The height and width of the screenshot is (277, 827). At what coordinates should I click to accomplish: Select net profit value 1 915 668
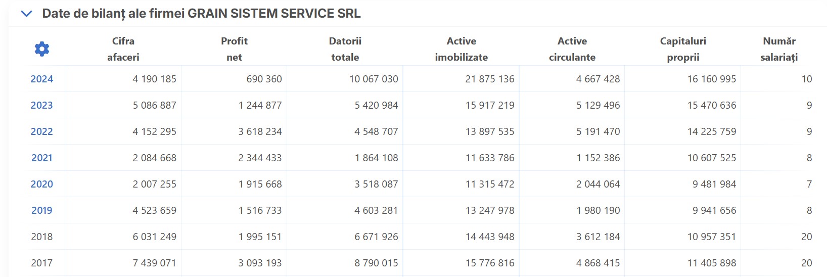tap(260, 184)
